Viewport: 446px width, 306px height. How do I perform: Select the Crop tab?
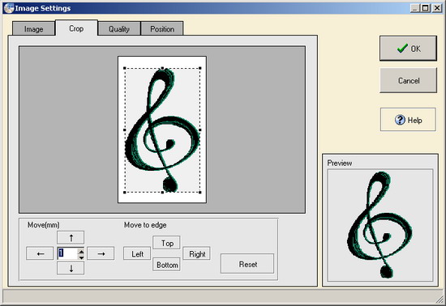pos(76,28)
